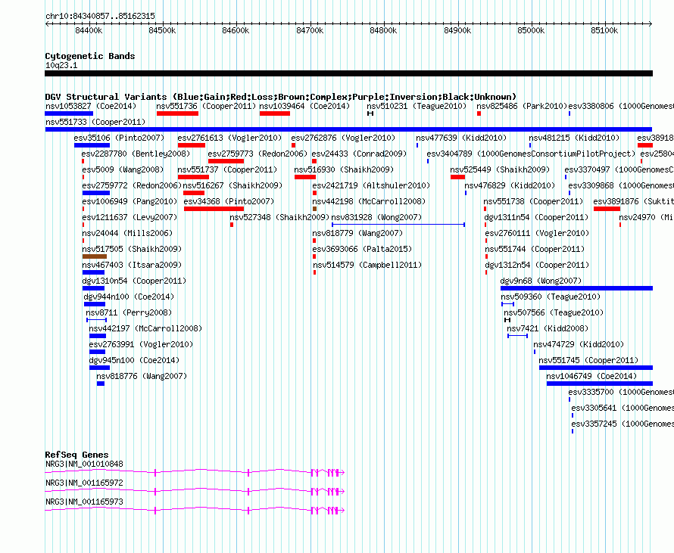Click dgv1310n54 (Cooper2011) label

click(134, 281)
